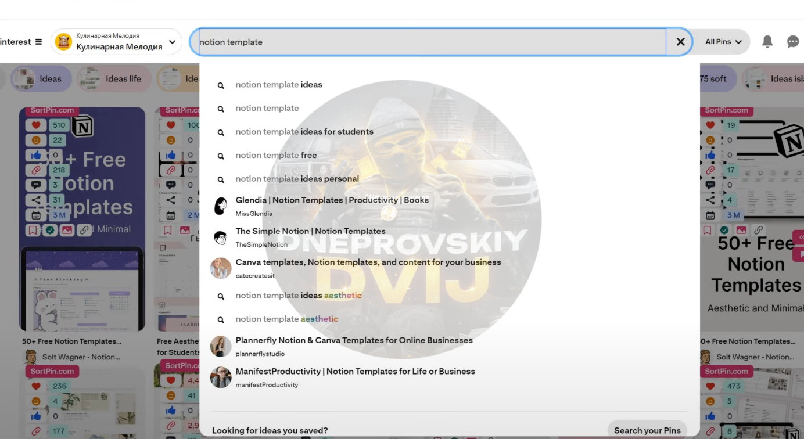The height and width of the screenshot is (439, 804).
Task: Click the heart icon next to 19
Action: pos(710,125)
